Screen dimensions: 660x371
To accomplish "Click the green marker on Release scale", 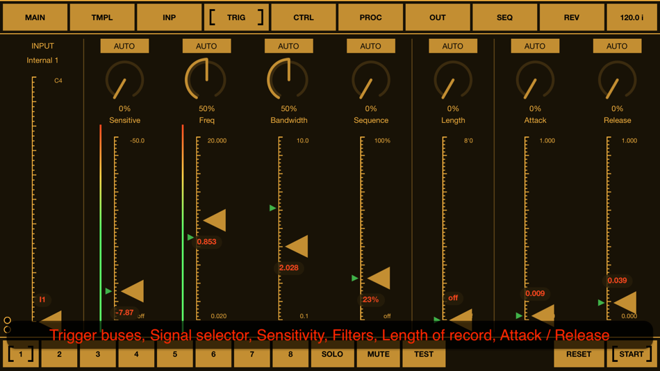I will click(601, 303).
